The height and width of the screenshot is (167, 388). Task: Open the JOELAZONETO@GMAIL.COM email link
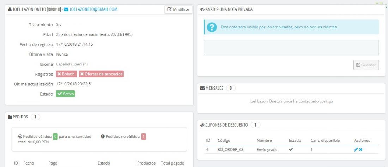pos(93,9)
